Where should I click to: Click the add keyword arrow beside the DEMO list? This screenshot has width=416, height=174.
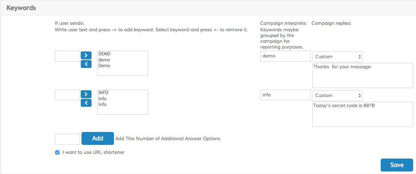[x=86, y=55]
